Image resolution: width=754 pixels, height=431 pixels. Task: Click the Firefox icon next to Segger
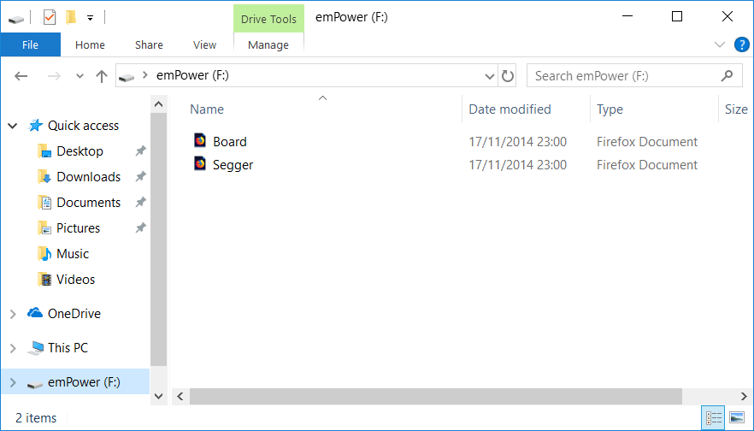200,163
